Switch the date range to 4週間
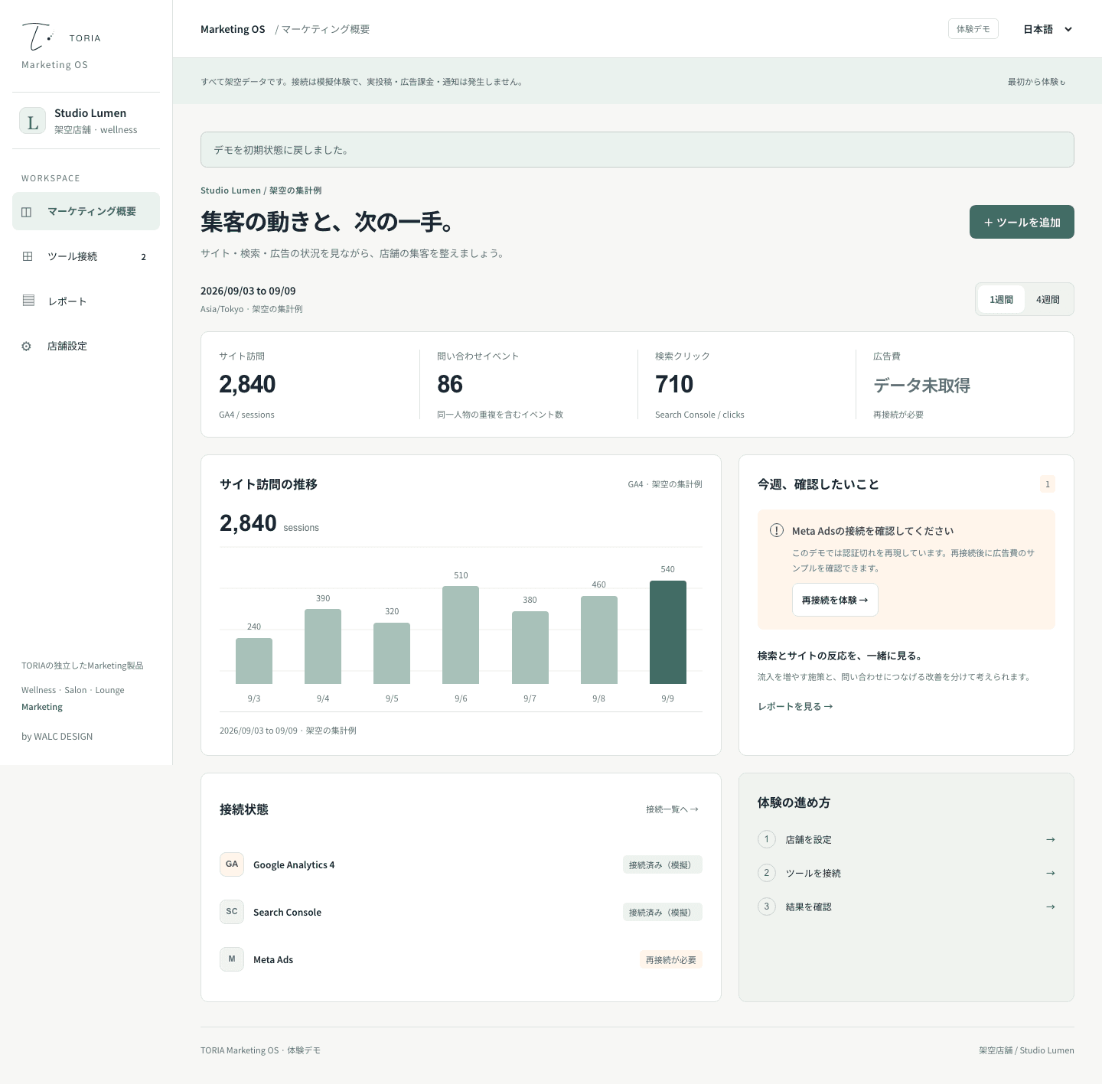 [x=1048, y=299]
